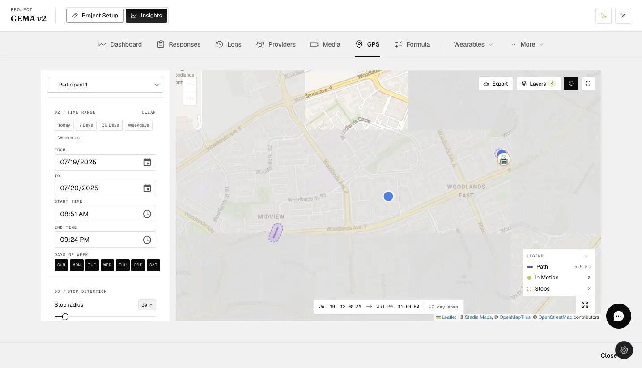Viewport: 642px width, 368px height.
Task: Open clock picker for End Time
Action: coord(147,240)
